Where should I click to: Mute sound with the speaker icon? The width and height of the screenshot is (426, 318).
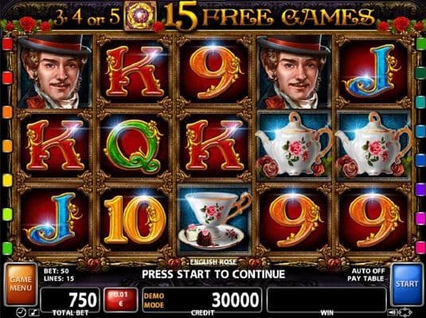click(392, 312)
